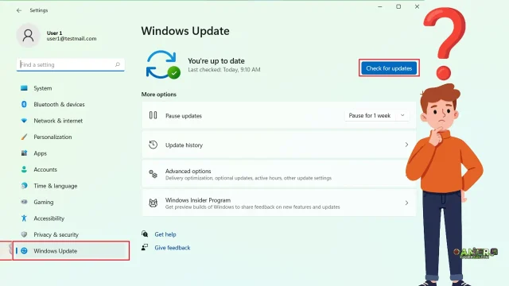Open Network & internet settings
This screenshot has width=509, height=286.
coord(58,121)
